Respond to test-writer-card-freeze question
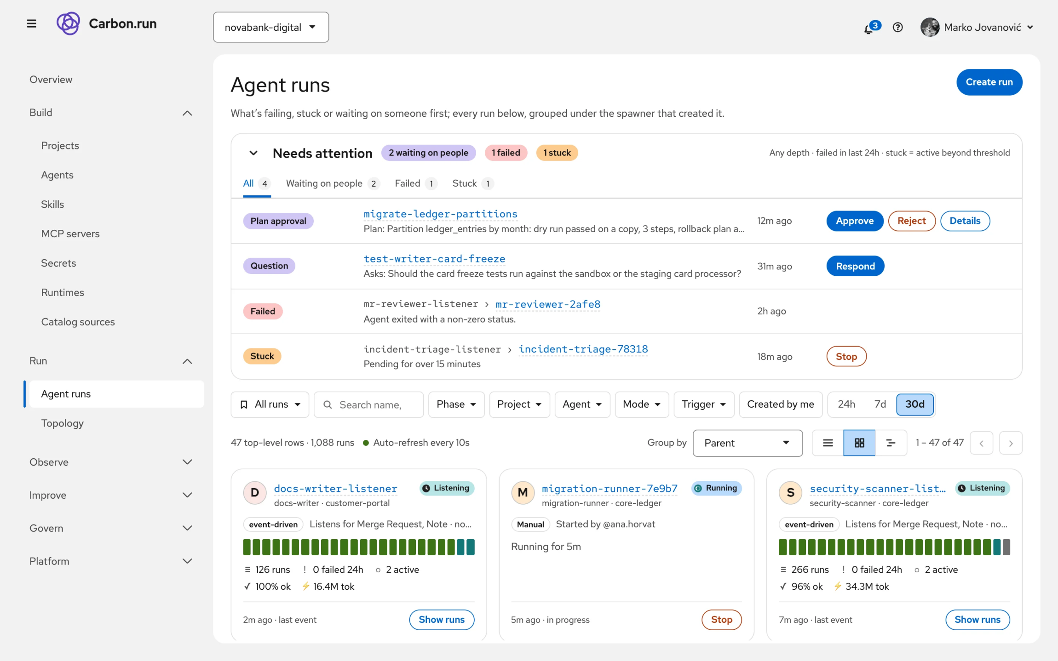Screen dimensions: 1058x661 coord(855,266)
